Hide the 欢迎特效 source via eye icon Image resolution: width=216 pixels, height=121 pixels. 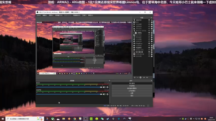coord(149,48)
